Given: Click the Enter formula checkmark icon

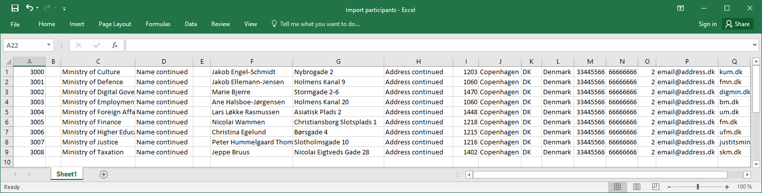Looking at the screenshot, I should click(x=97, y=45).
